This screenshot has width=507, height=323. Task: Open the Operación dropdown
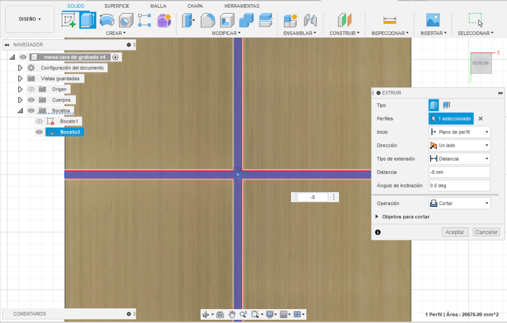click(x=459, y=203)
